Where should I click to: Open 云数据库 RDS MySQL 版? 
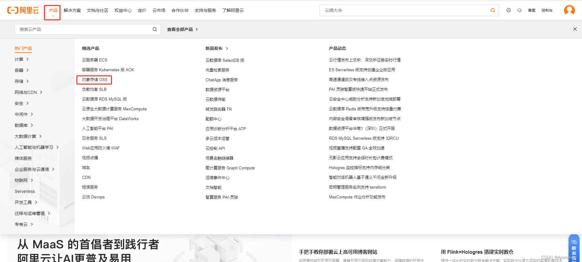104,99
